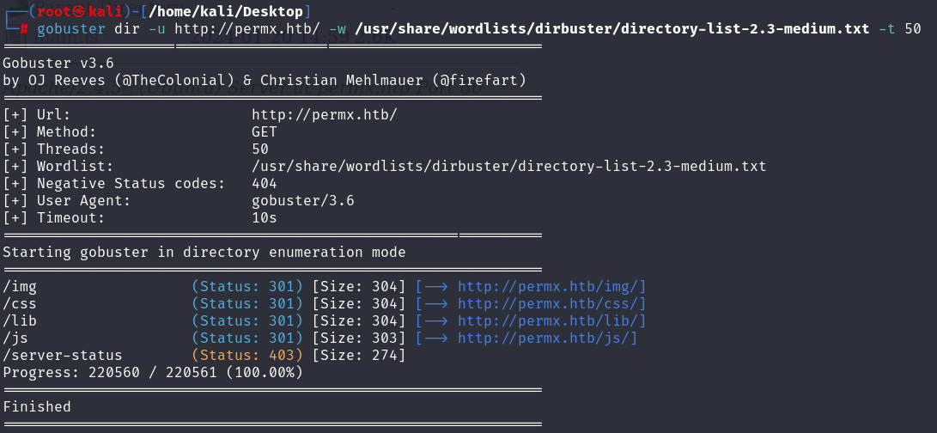
Task: Click the User Agent gobuster/3.6 value
Action: tap(303, 200)
